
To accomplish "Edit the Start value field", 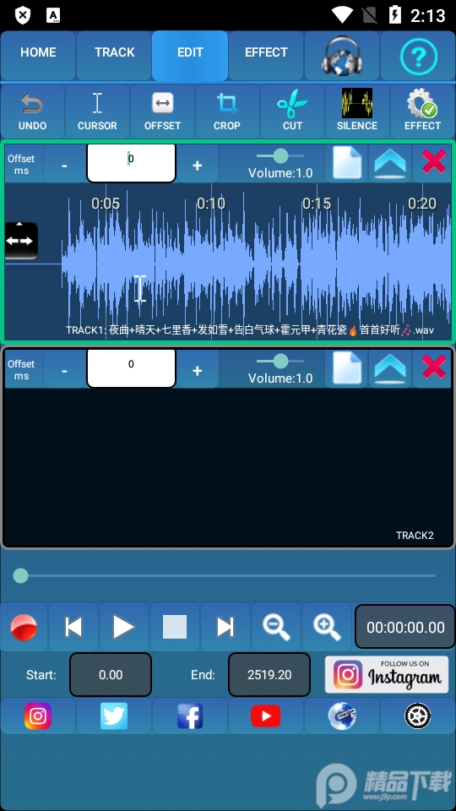I will (x=111, y=674).
